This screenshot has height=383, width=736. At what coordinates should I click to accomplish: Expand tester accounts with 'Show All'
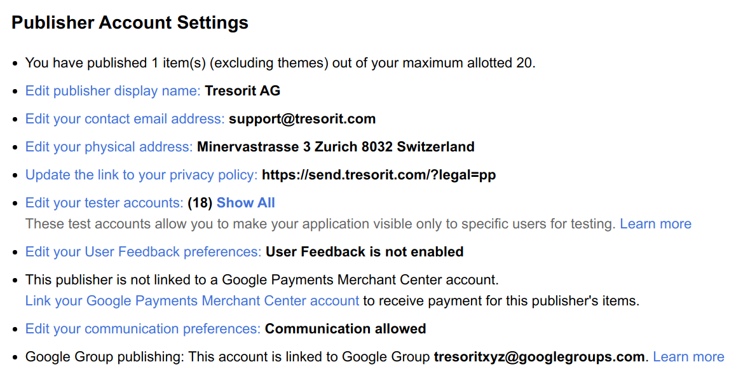point(245,203)
